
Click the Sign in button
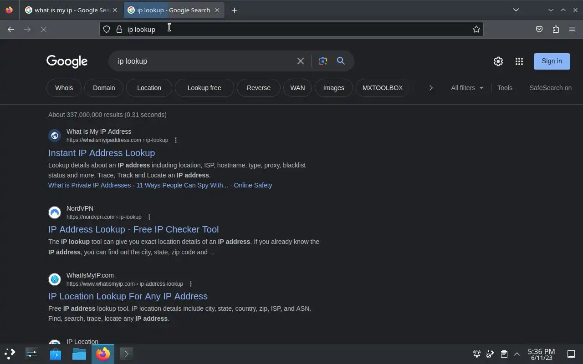tap(552, 61)
